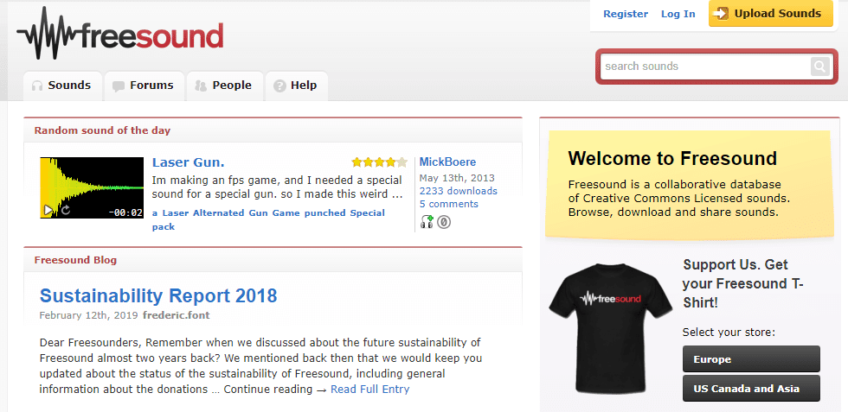The image size is (848, 412).
Task: Toggle loop on the Laser Gun player
Action: pos(65,210)
